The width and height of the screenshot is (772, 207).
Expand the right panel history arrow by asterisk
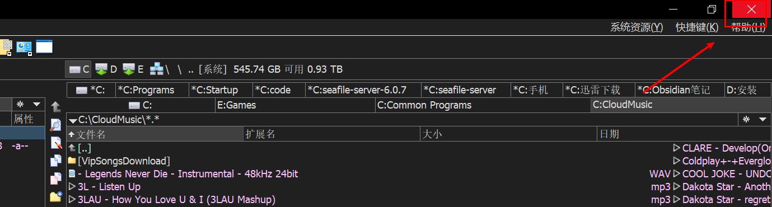point(762,120)
